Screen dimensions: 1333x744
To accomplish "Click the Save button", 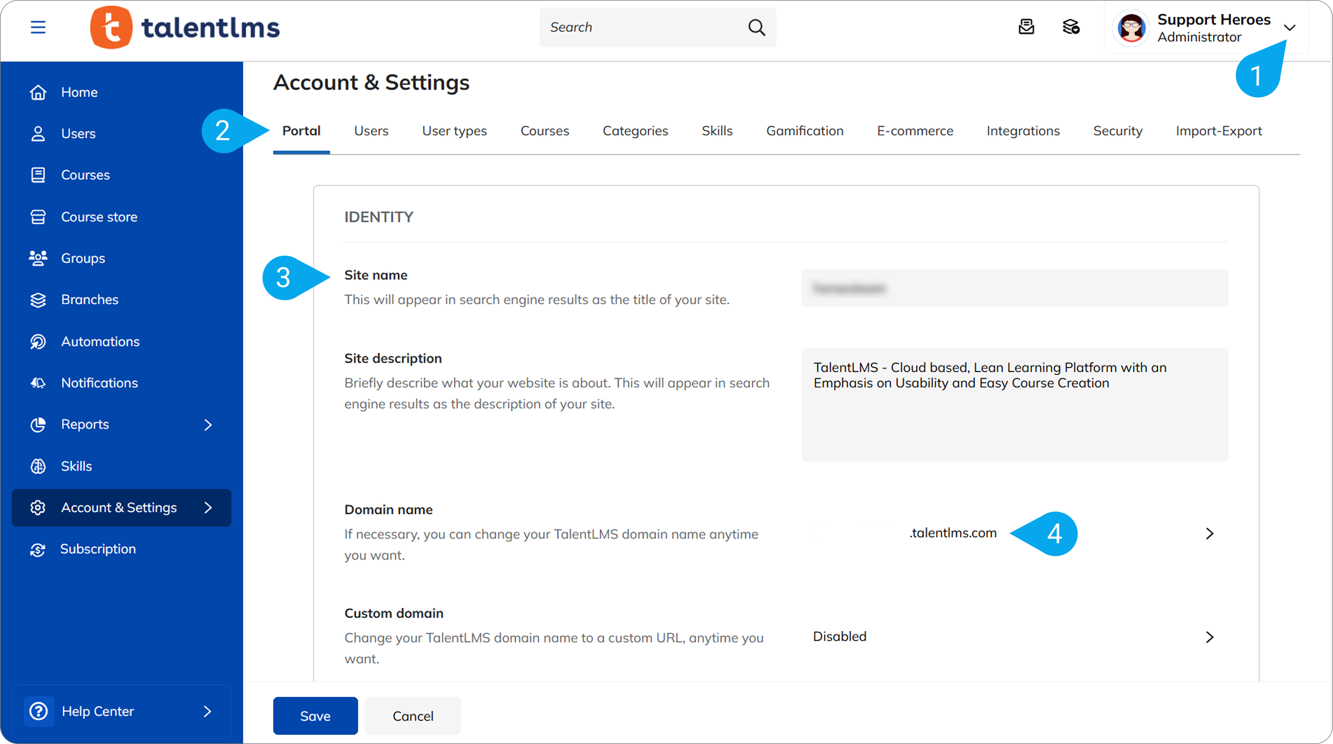I will [x=315, y=716].
